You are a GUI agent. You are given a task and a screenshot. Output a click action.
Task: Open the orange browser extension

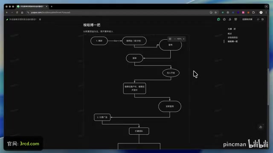(248, 12)
